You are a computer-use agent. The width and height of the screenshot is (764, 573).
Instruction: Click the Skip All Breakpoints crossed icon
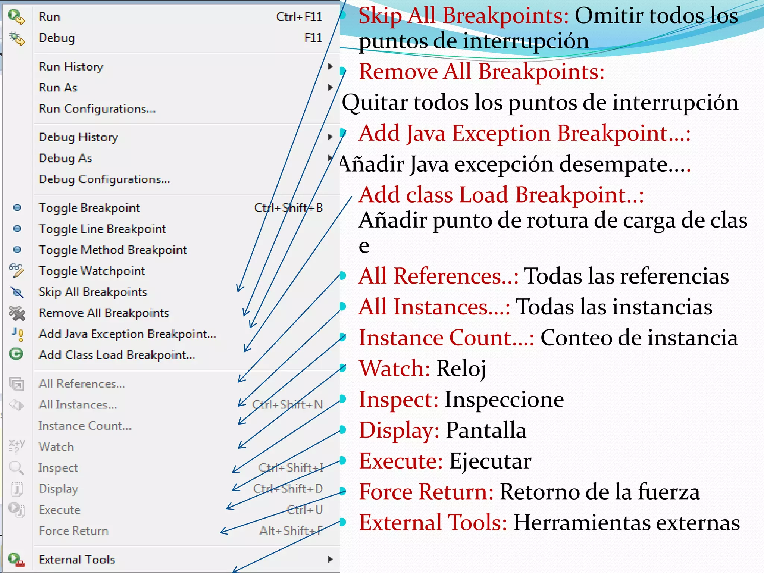(17, 292)
